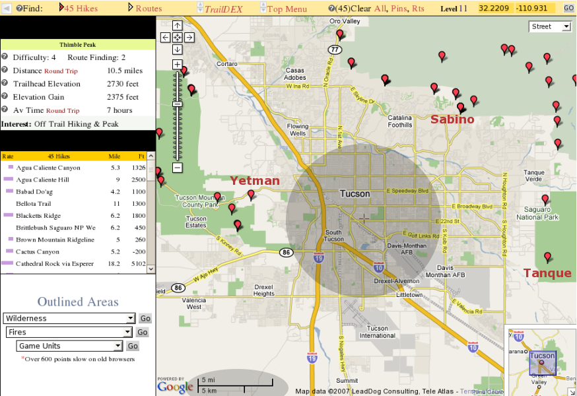The height and width of the screenshot is (396, 577).
Task: Click the Clear Rts link
Action: (x=418, y=9)
